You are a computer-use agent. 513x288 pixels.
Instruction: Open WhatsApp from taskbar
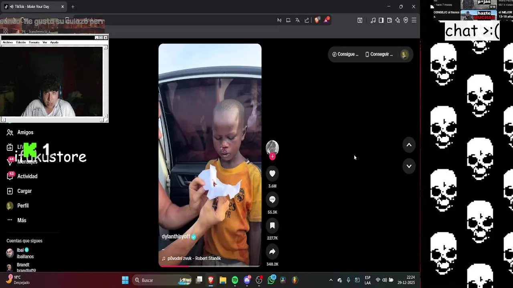tap(271, 280)
